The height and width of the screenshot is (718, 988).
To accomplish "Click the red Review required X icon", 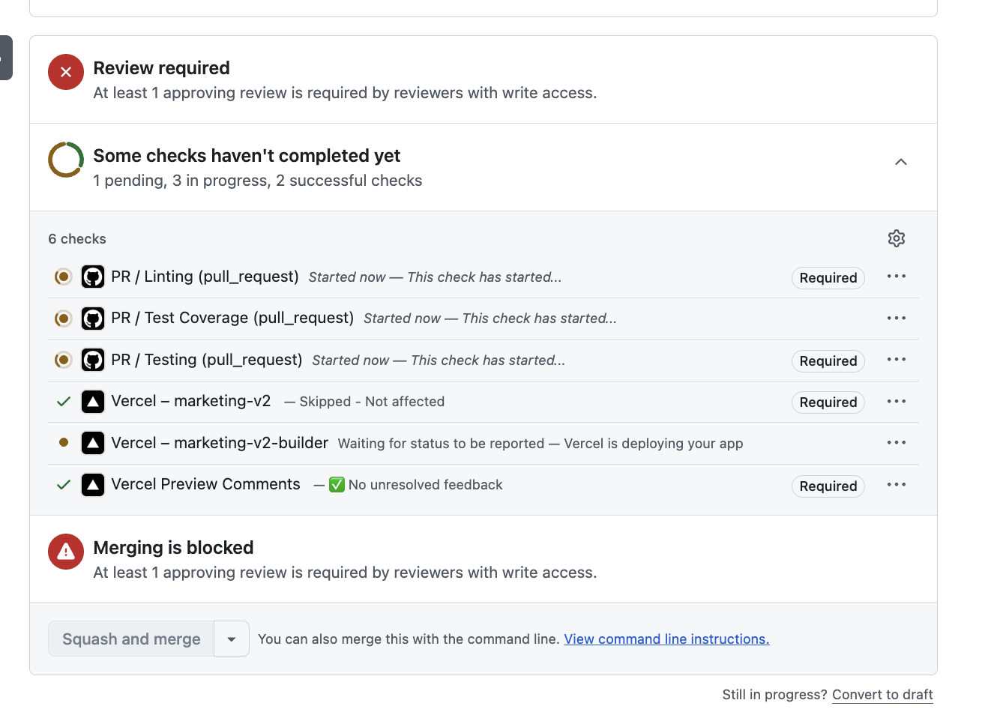I will [x=66, y=72].
